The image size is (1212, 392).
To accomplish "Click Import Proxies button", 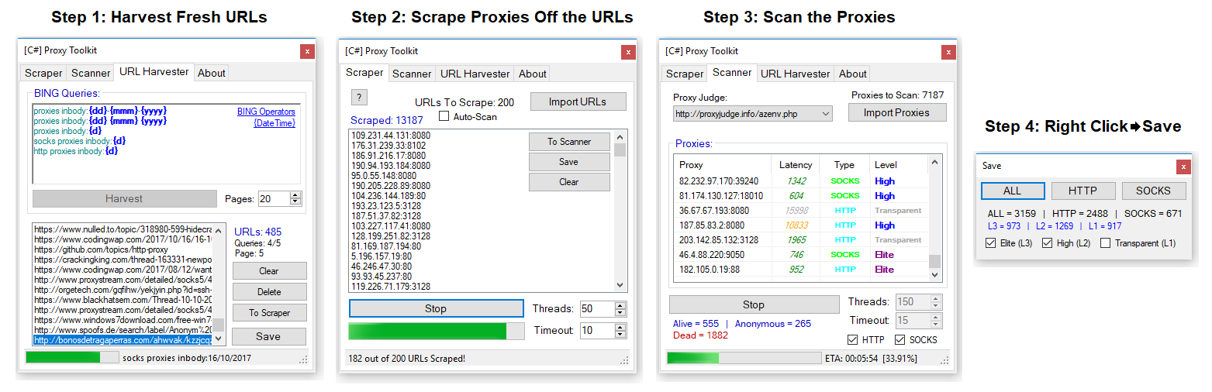I will pyautogui.click(x=898, y=112).
